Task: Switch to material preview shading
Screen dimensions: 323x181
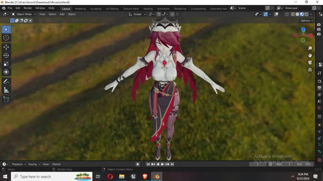Action: (x=302, y=14)
